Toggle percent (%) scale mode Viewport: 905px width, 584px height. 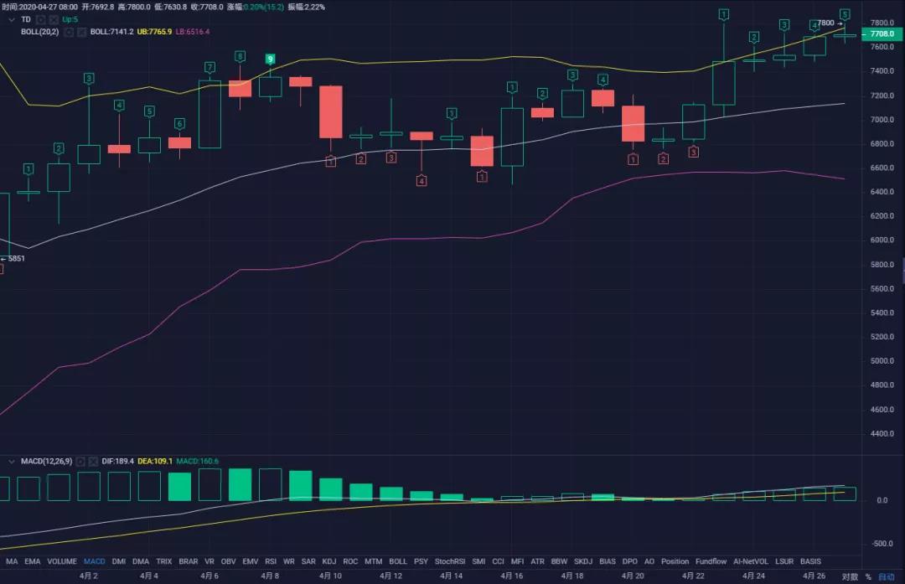(x=868, y=576)
